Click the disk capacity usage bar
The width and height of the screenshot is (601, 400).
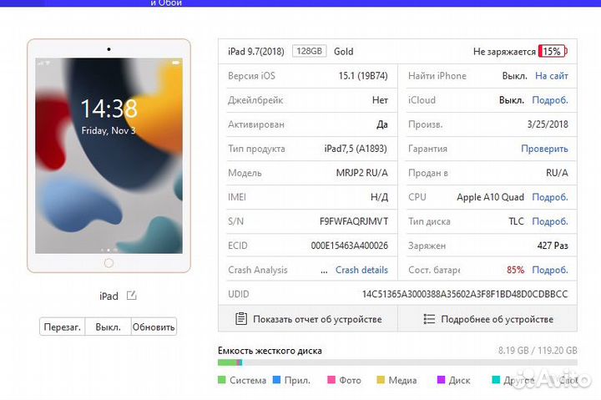(x=397, y=362)
